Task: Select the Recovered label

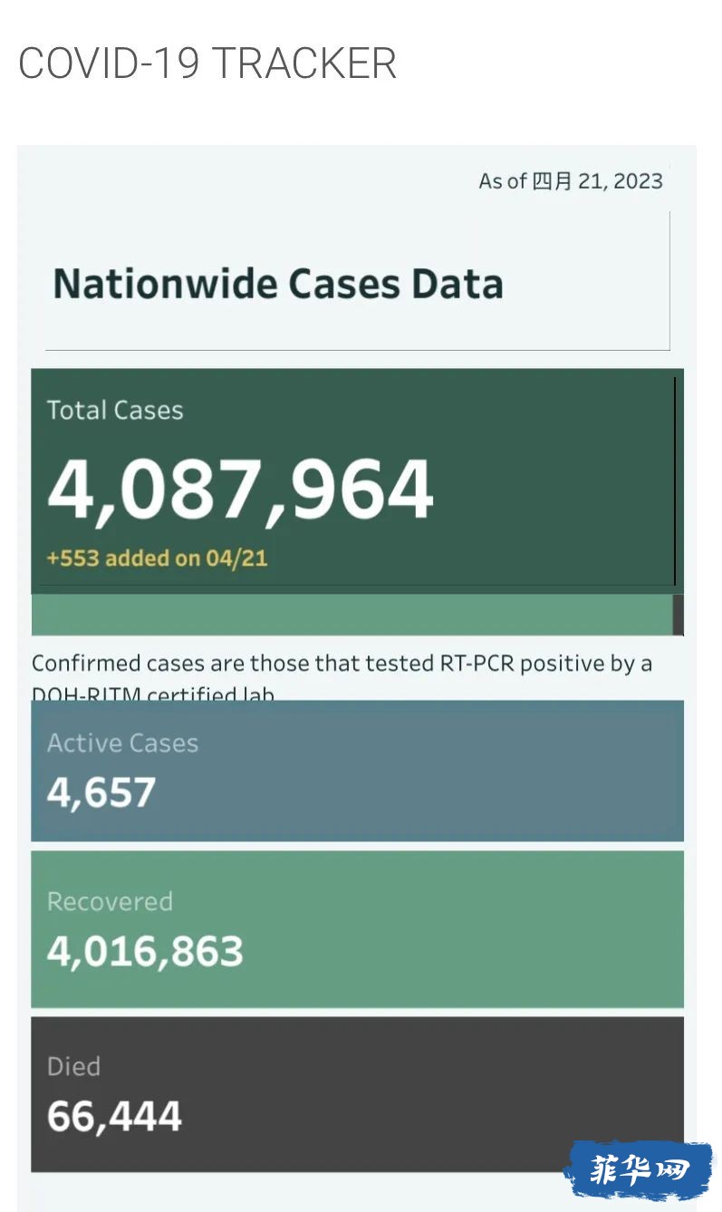Action: 110,902
